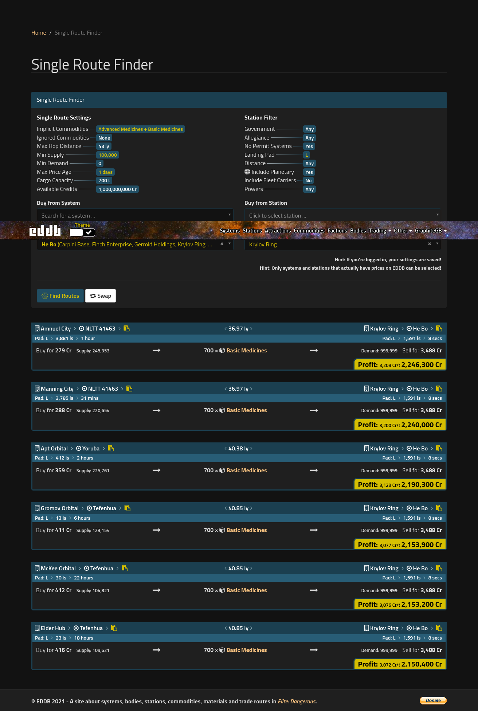
Task: Expand the Krylov Ring station dropdown arrow
Action: pos(437,243)
